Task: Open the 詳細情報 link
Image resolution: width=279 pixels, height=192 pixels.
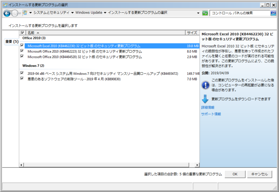Action: [x=208, y=108]
